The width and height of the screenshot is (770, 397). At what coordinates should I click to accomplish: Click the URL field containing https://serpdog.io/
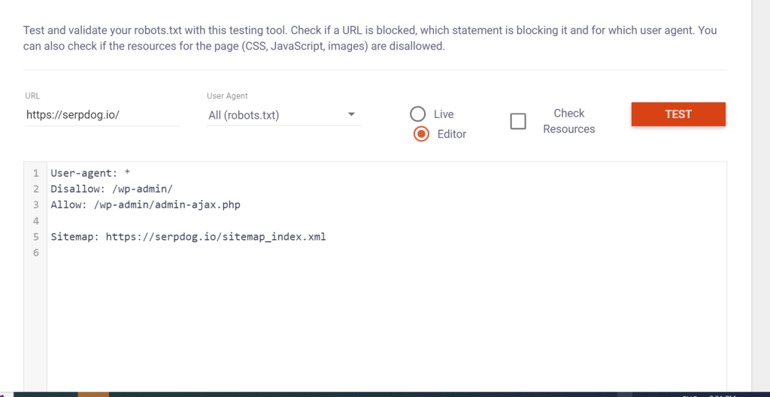point(102,115)
